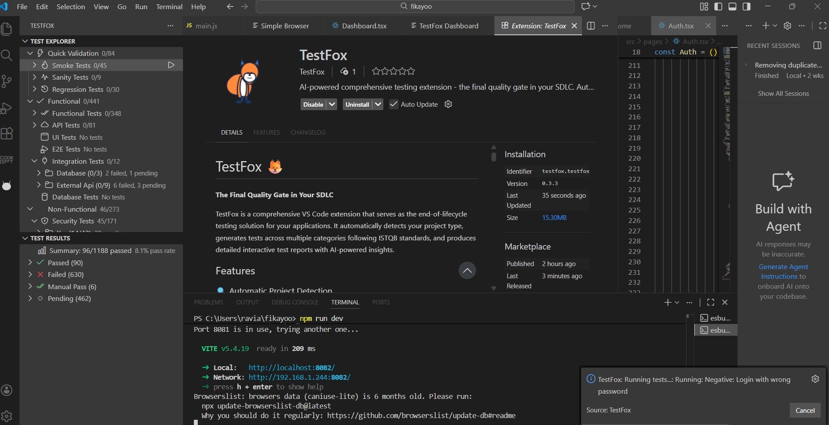Open the http://localhost:8082 link in terminal
The image size is (829, 425).
[291, 367]
